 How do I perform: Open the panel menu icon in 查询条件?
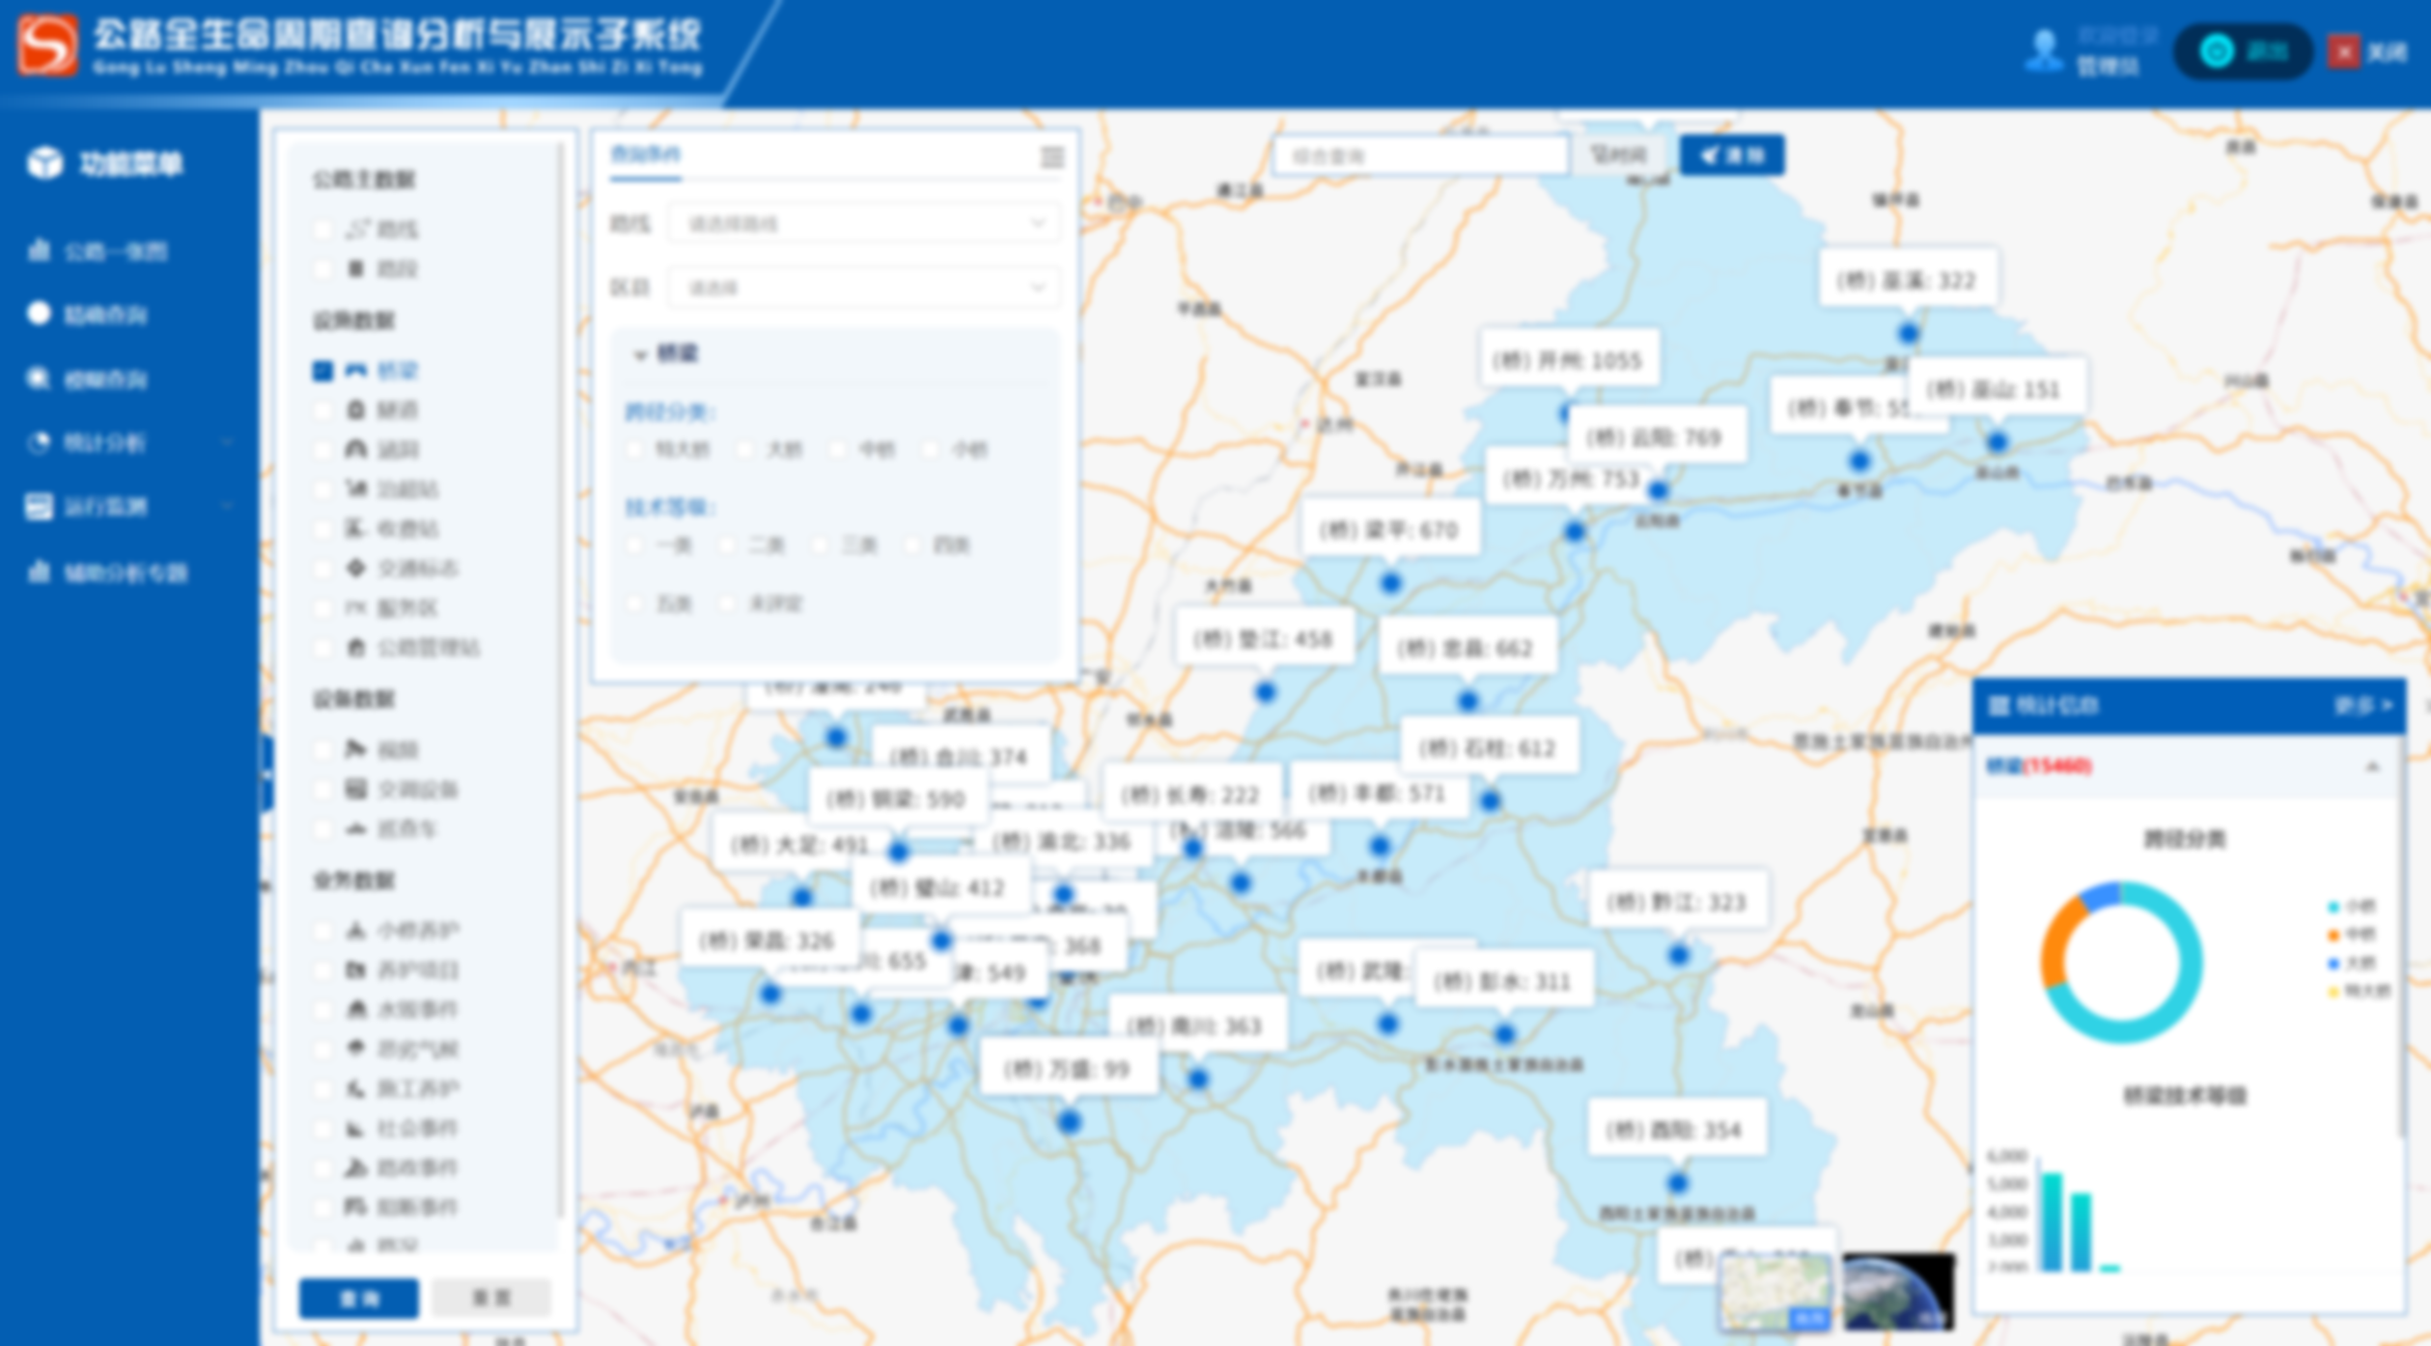point(1052,156)
